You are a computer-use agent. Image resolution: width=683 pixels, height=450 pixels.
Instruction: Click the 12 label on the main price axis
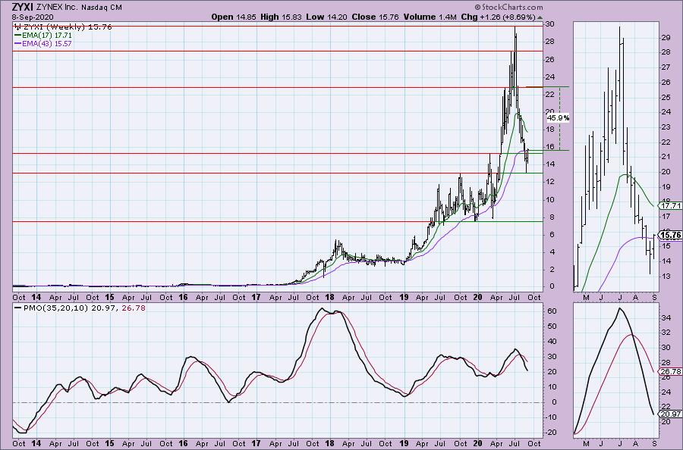click(550, 182)
